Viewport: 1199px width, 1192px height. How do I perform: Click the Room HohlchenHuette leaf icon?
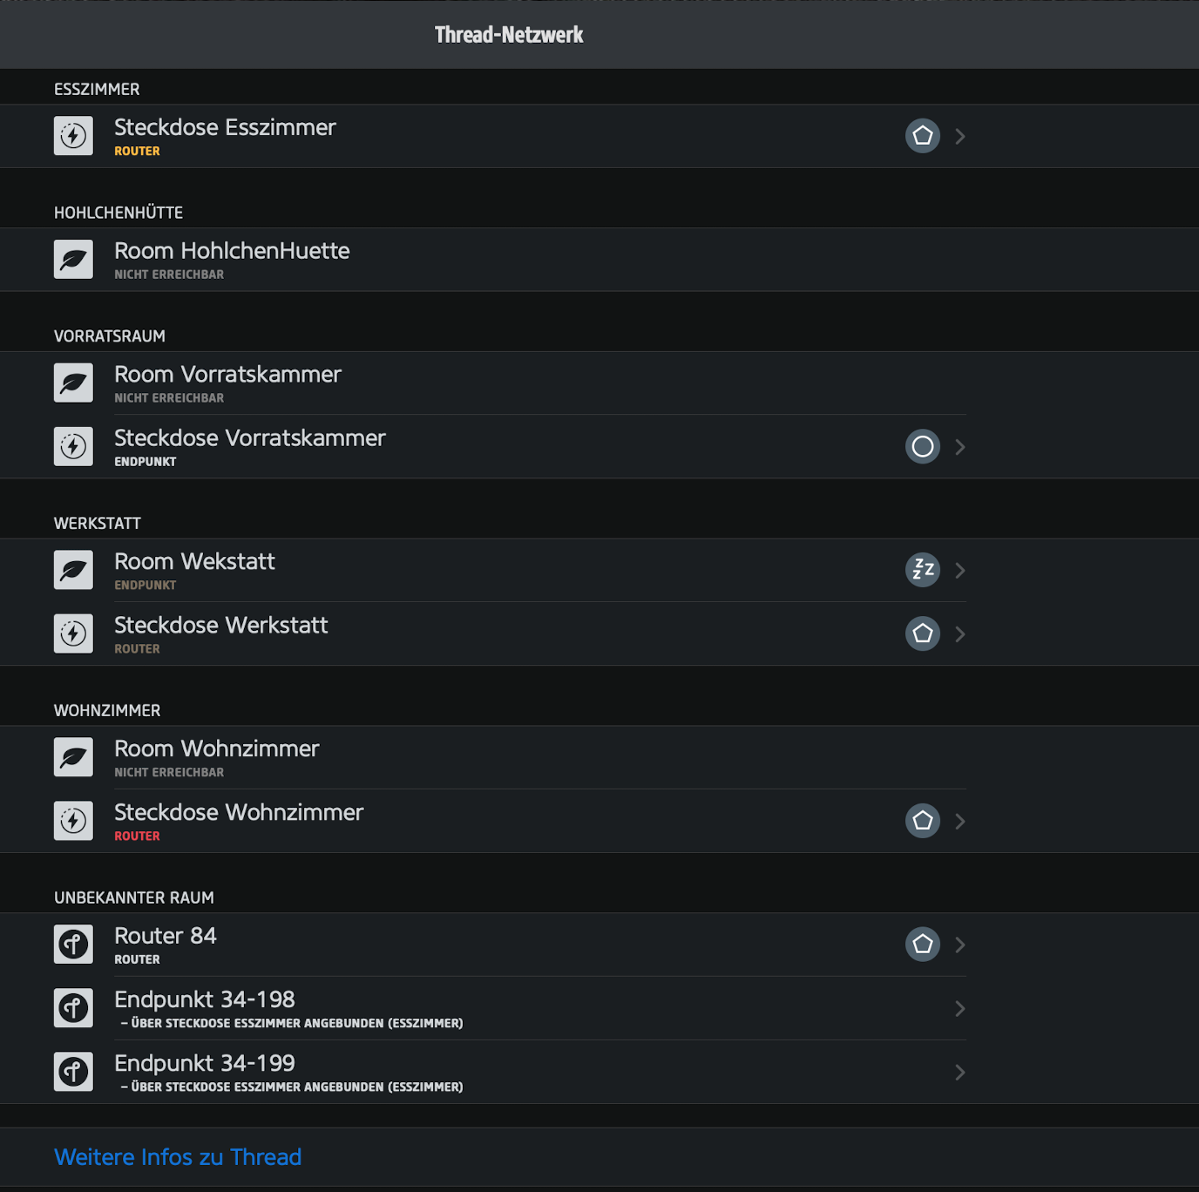73,260
